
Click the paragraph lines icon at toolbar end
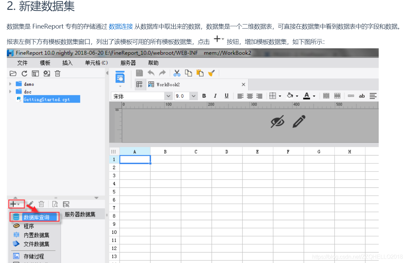pyautogui.click(x=373, y=96)
